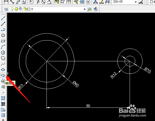Select the Polyline tool

point(3,30)
